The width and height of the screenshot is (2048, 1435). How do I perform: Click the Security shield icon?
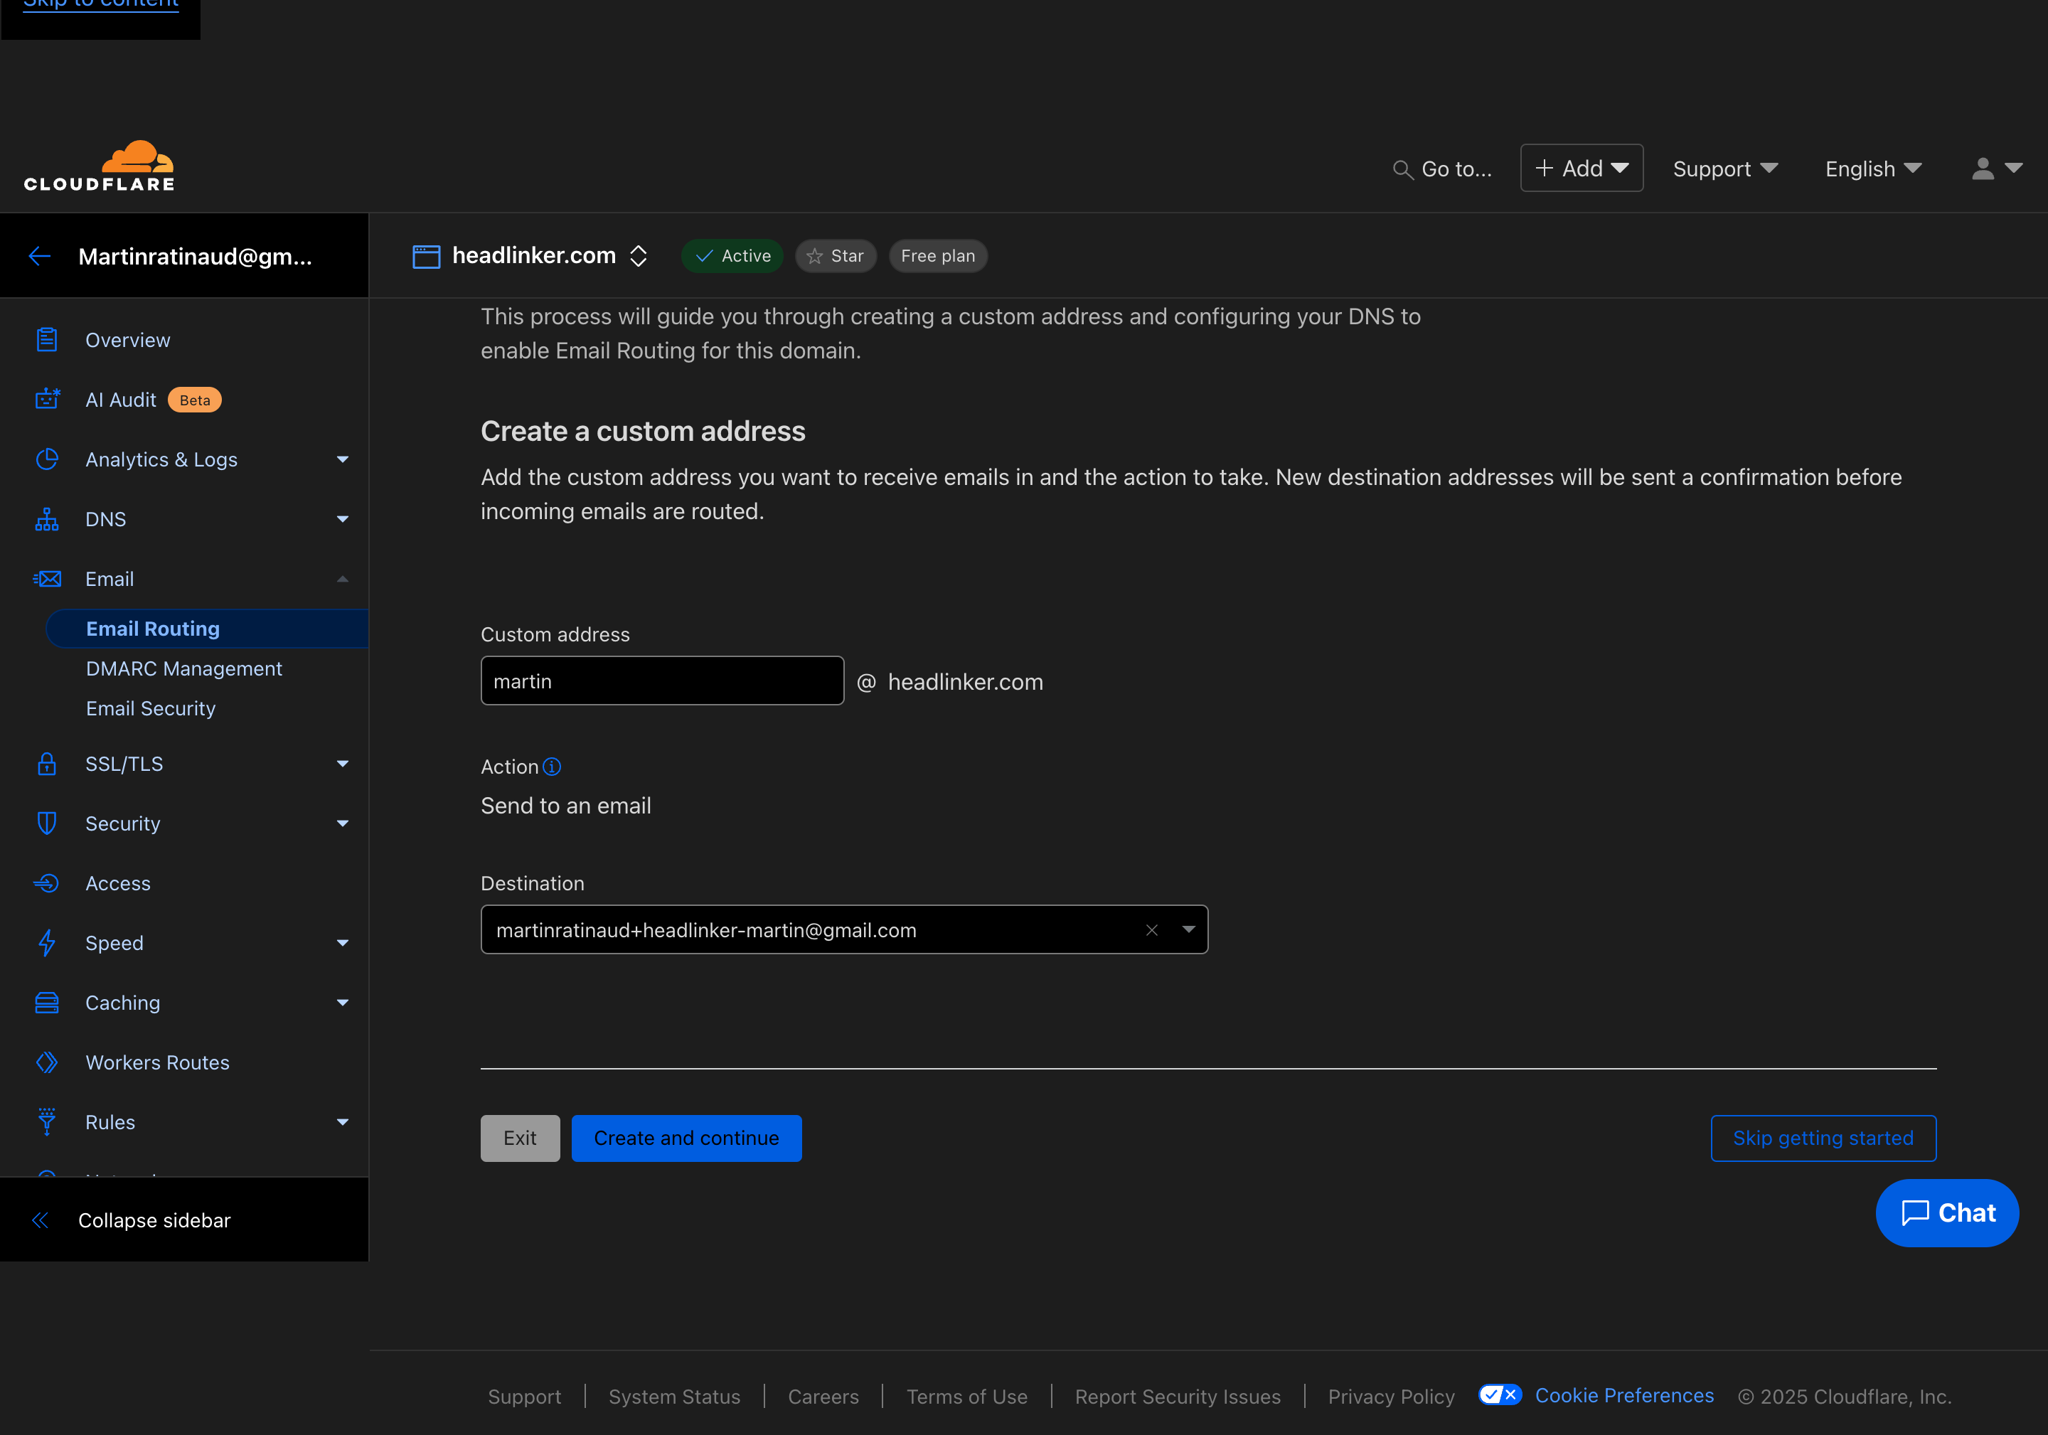[46, 823]
